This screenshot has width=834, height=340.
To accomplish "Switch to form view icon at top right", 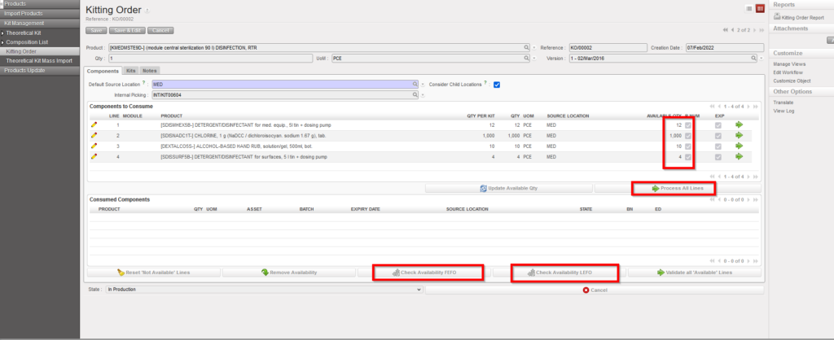I will pyautogui.click(x=760, y=8).
